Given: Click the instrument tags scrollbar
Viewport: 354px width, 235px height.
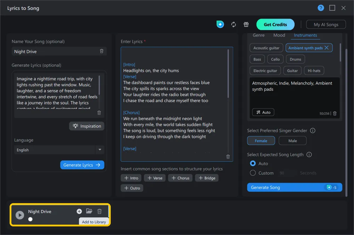Looking at the screenshot, I should pyautogui.click(x=340, y=52).
